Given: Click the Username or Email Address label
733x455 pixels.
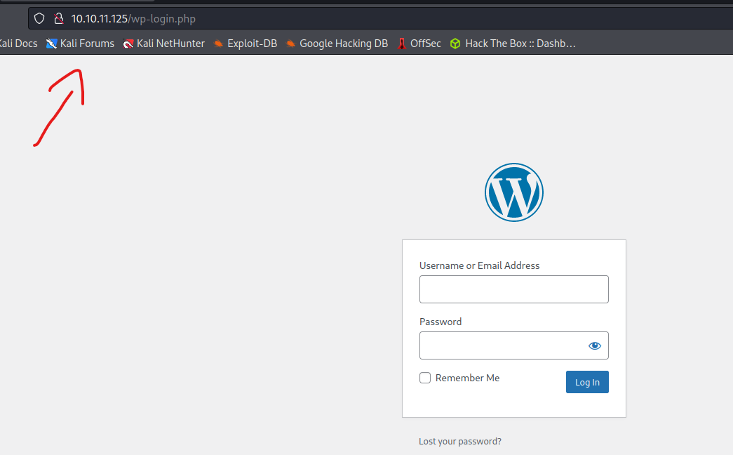Looking at the screenshot, I should click(x=479, y=265).
